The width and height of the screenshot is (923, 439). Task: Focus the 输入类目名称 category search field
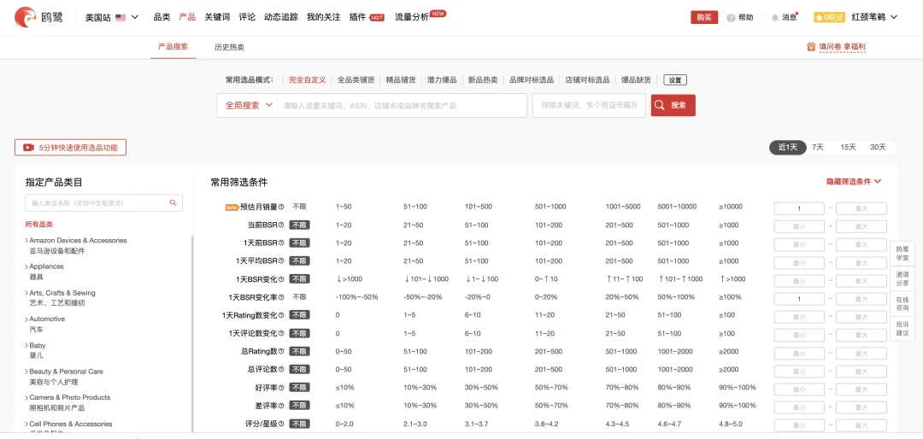click(103, 203)
